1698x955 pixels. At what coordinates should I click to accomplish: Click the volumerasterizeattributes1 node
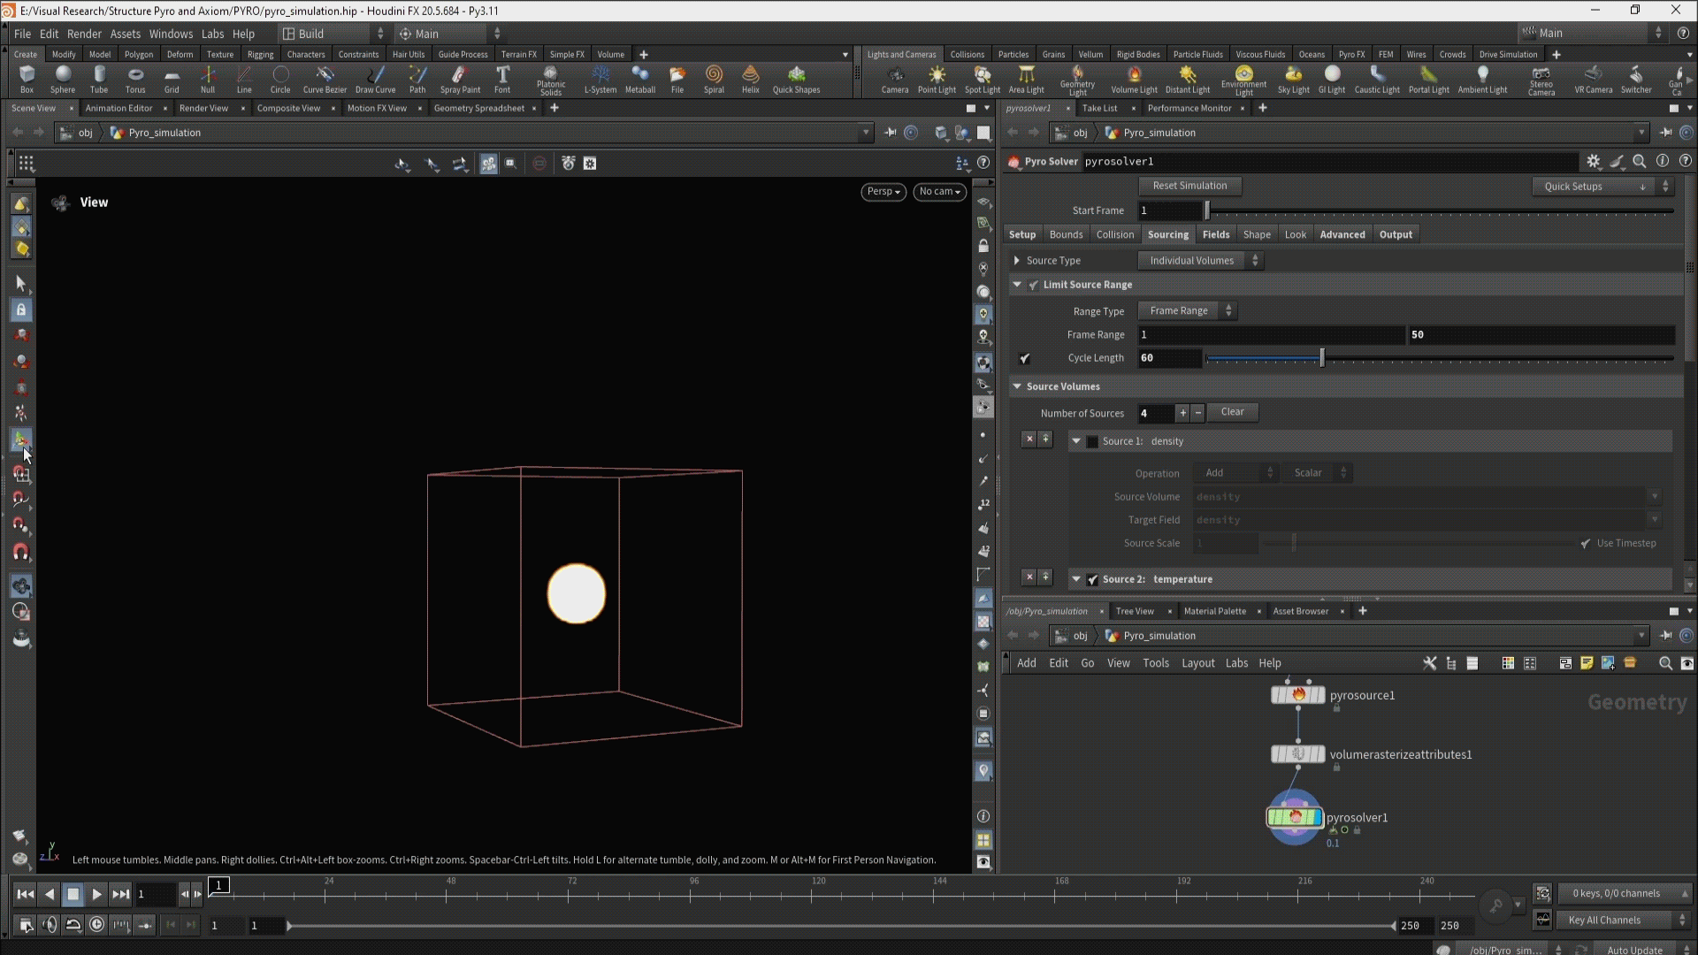pyautogui.click(x=1297, y=754)
